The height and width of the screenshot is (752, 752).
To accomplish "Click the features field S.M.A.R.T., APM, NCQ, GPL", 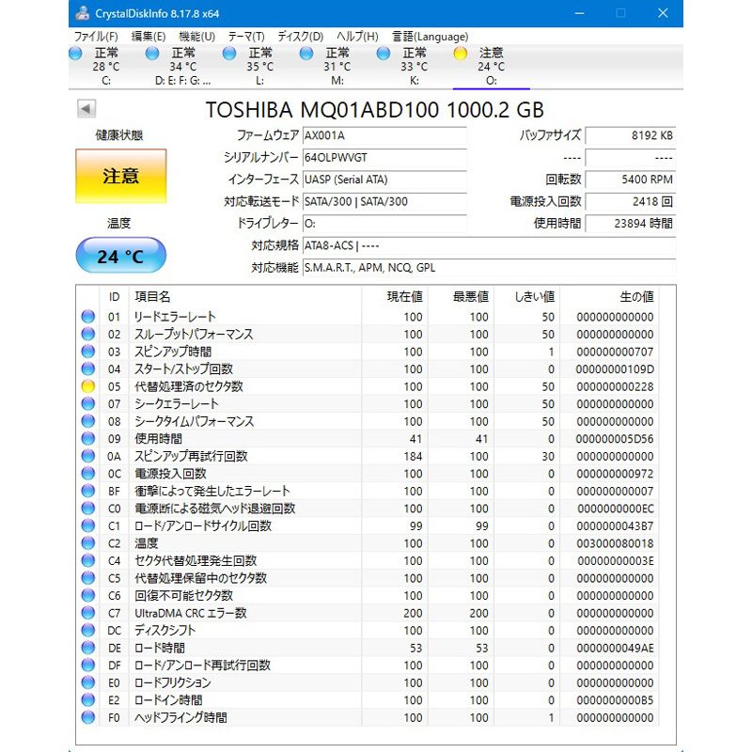I will [x=489, y=268].
